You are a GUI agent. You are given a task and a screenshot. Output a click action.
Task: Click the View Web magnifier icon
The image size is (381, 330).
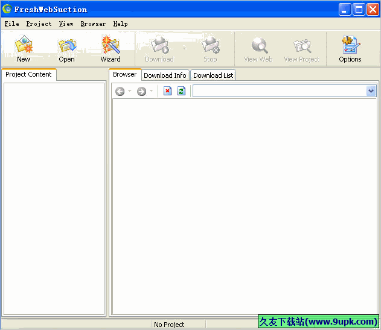tap(259, 45)
